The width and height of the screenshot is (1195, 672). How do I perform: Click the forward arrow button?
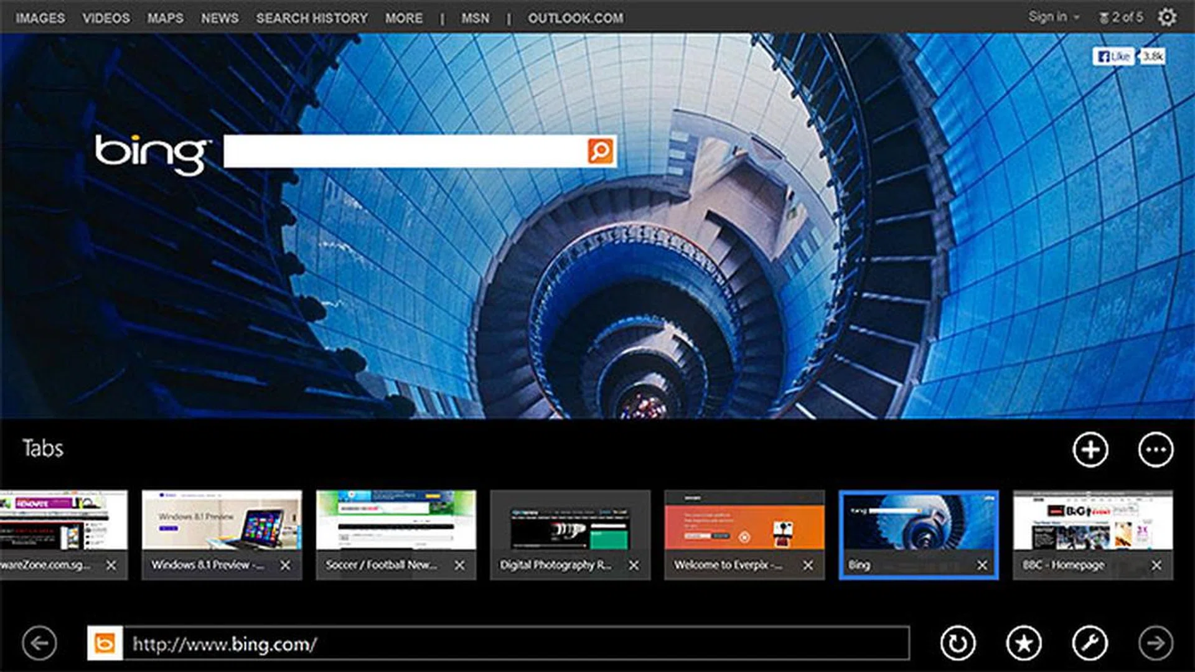tap(1156, 643)
